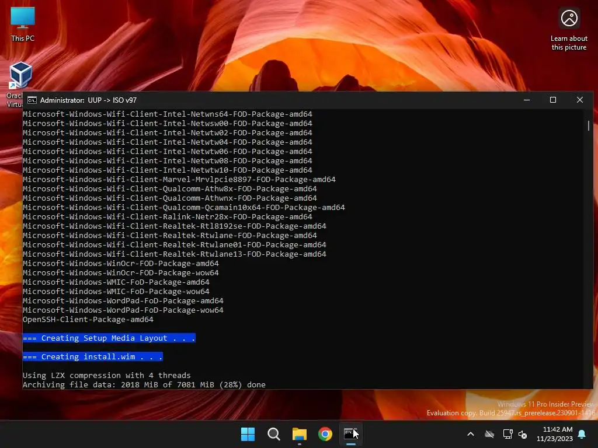Click the Marvel-Mrvlpcie8897 package line
The height and width of the screenshot is (448, 598).
179,180
